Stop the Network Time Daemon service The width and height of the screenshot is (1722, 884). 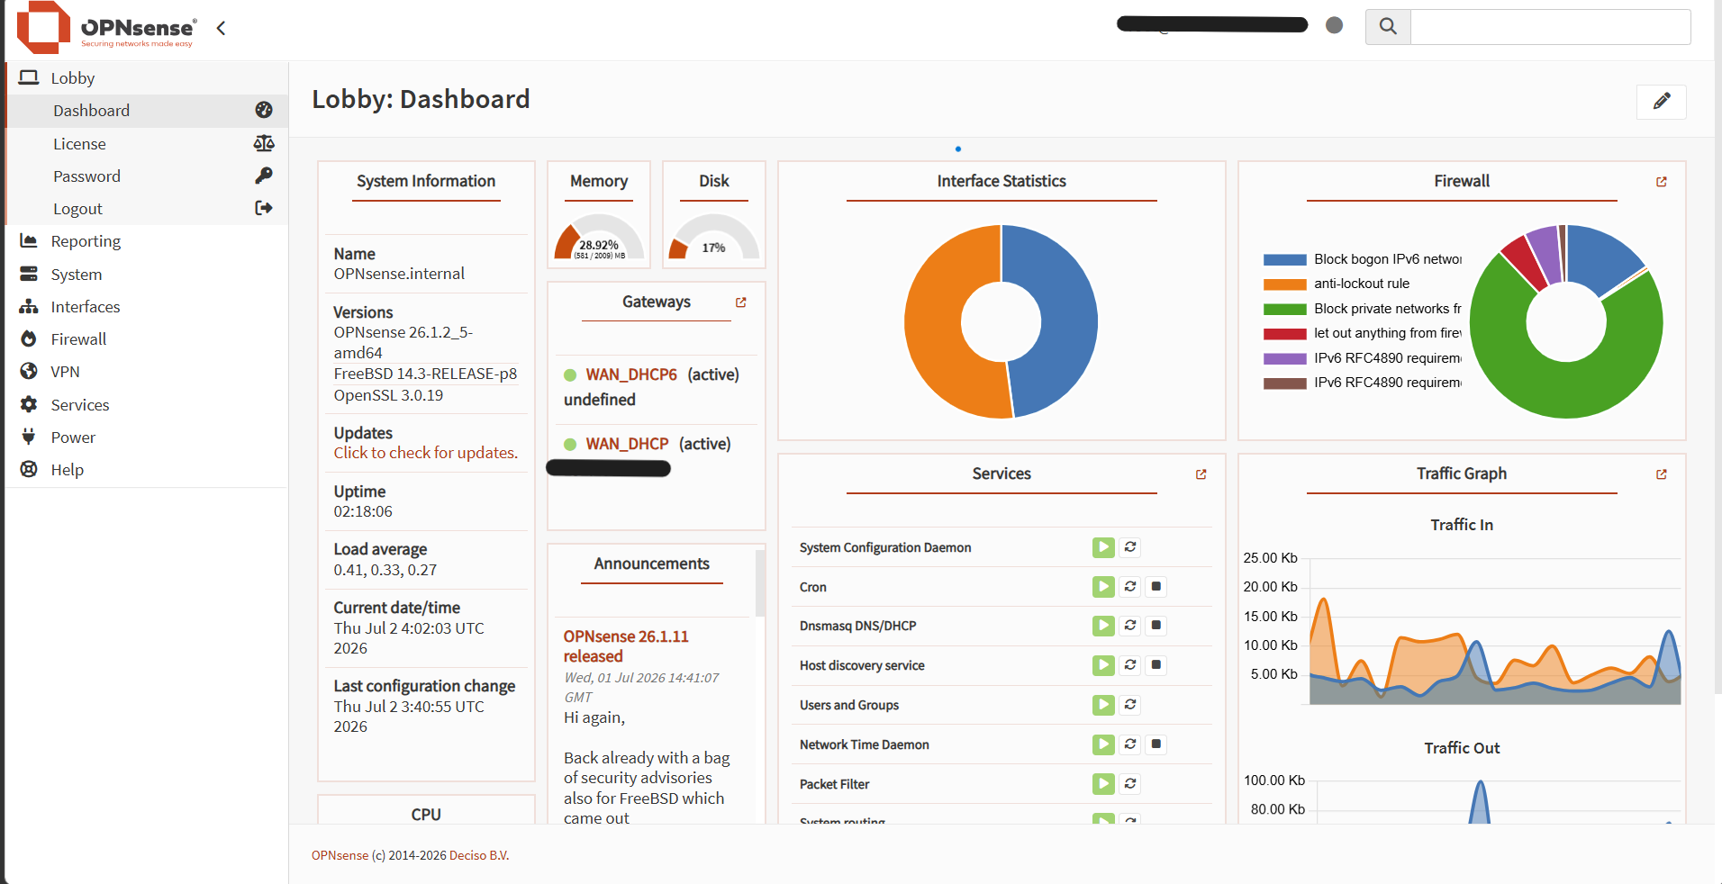click(x=1156, y=744)
